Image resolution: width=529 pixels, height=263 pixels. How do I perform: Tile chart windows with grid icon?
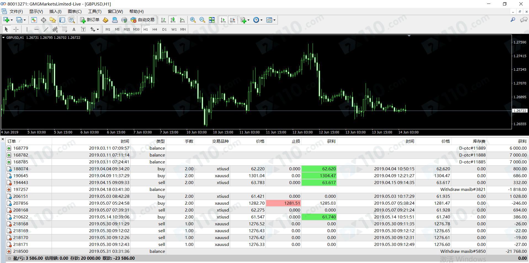pos(212,20)
